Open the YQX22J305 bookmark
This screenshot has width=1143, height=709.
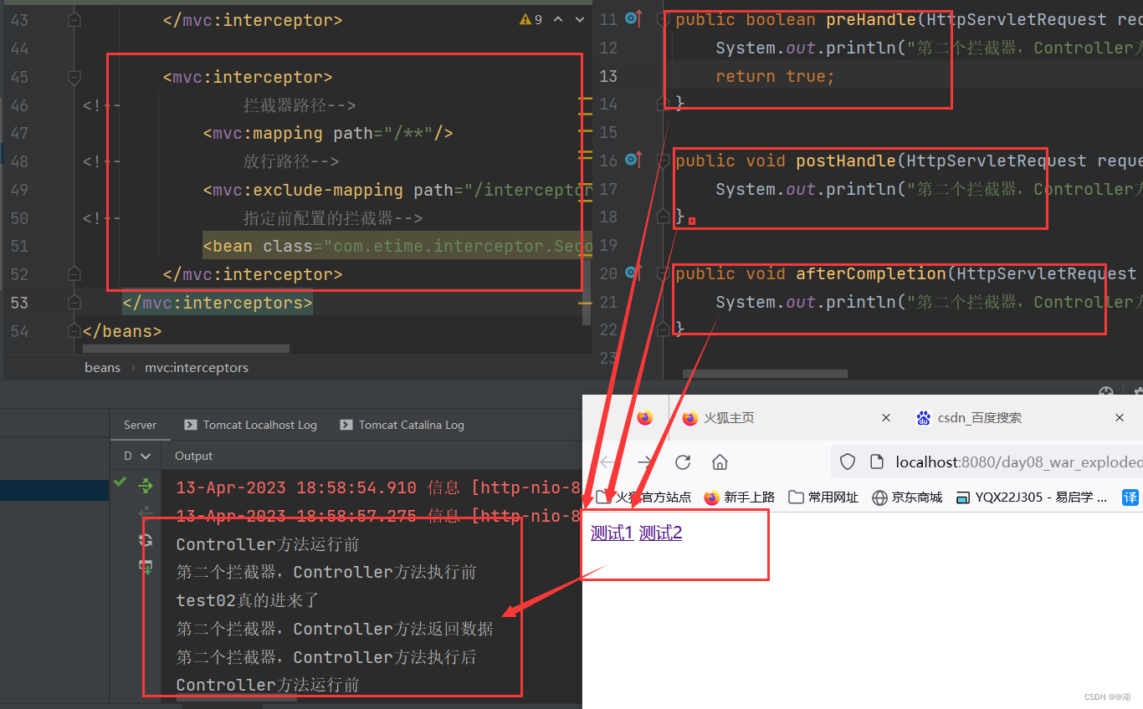[x=1031, y=497]
